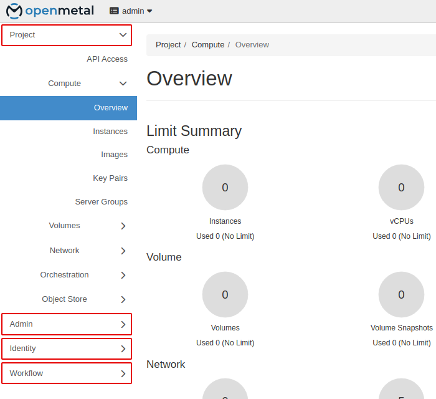Click the Overview page title
The height and width of the screenshot is (399, 436).
[x=189, y=79]
